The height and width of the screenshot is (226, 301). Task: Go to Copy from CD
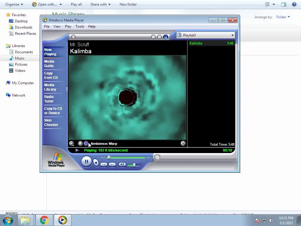coord(51,75)
